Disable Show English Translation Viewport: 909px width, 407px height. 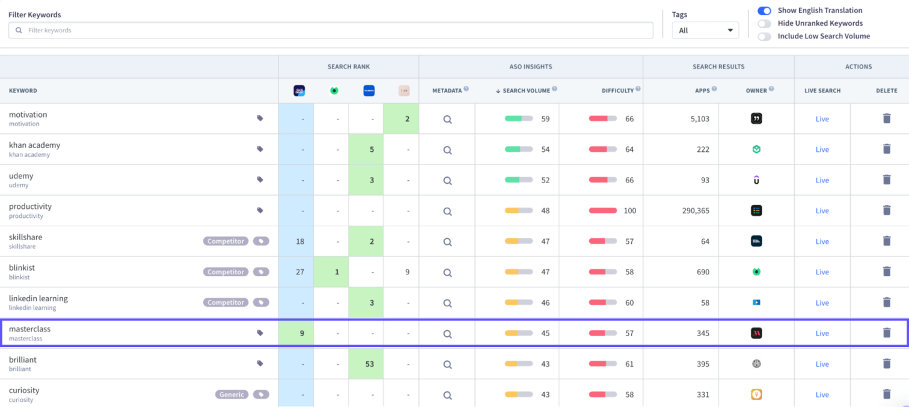coord(764,10)
